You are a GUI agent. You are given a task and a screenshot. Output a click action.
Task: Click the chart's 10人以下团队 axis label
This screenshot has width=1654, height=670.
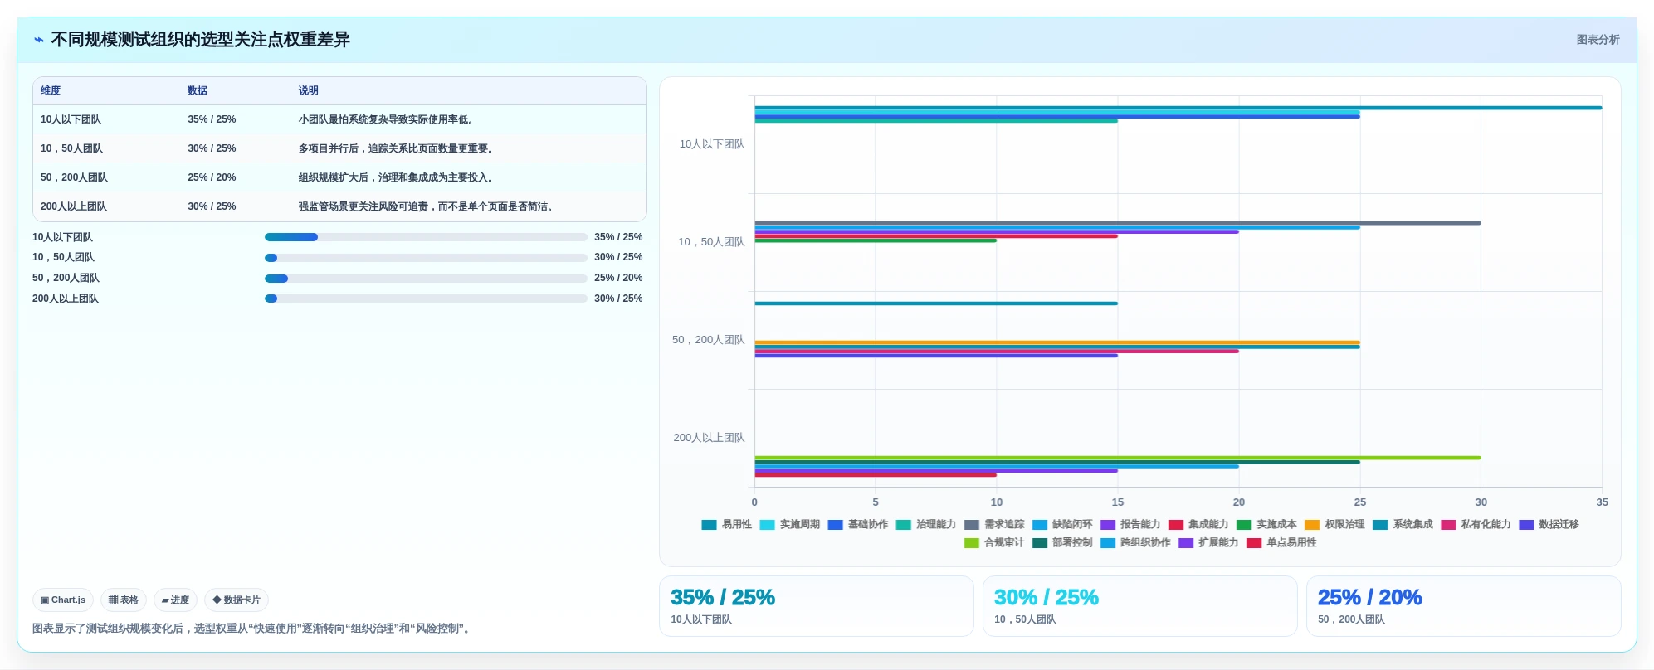712,144
